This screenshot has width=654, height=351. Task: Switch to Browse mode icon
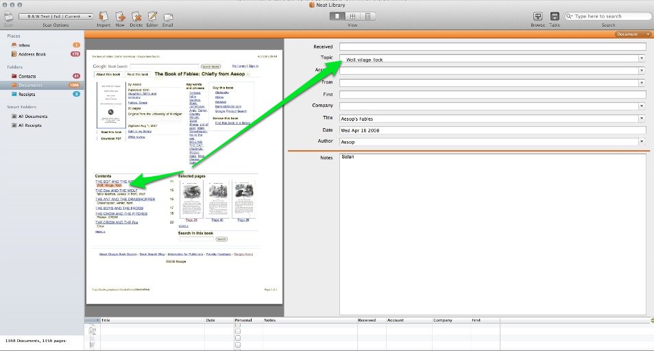coord(537,16)
